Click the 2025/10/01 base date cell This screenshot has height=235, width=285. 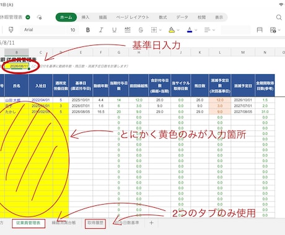tap(81, 100)
